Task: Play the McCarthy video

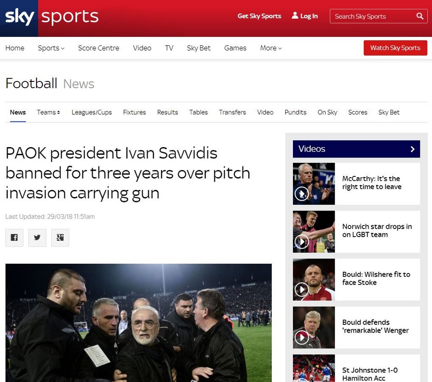Action: [x=301, y=193]
